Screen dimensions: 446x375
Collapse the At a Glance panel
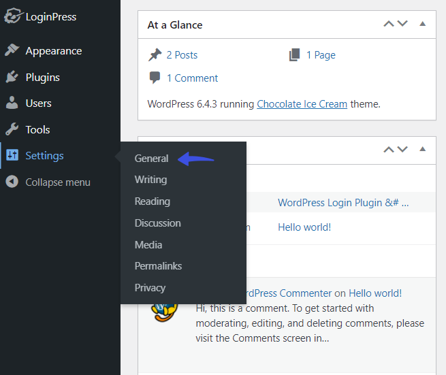point(423,24)
